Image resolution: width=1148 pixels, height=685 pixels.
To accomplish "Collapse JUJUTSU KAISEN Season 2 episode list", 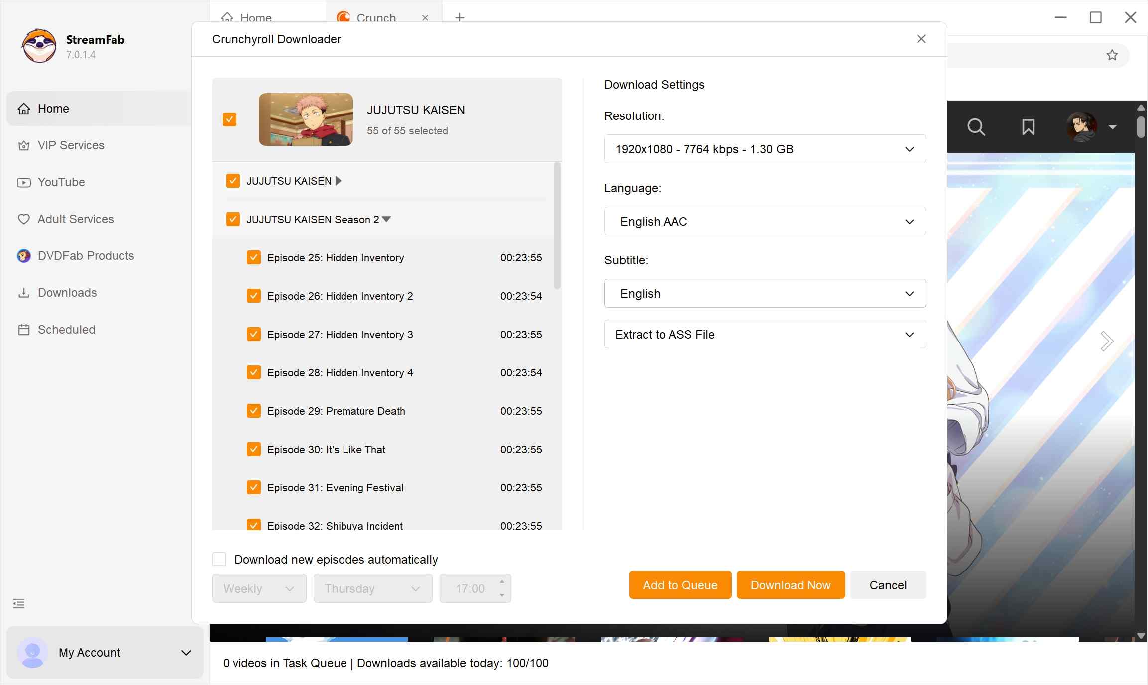I will click(x=387, y=219).
